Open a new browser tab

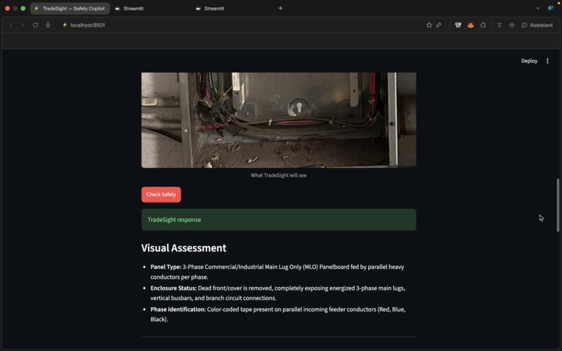(280, 8)
